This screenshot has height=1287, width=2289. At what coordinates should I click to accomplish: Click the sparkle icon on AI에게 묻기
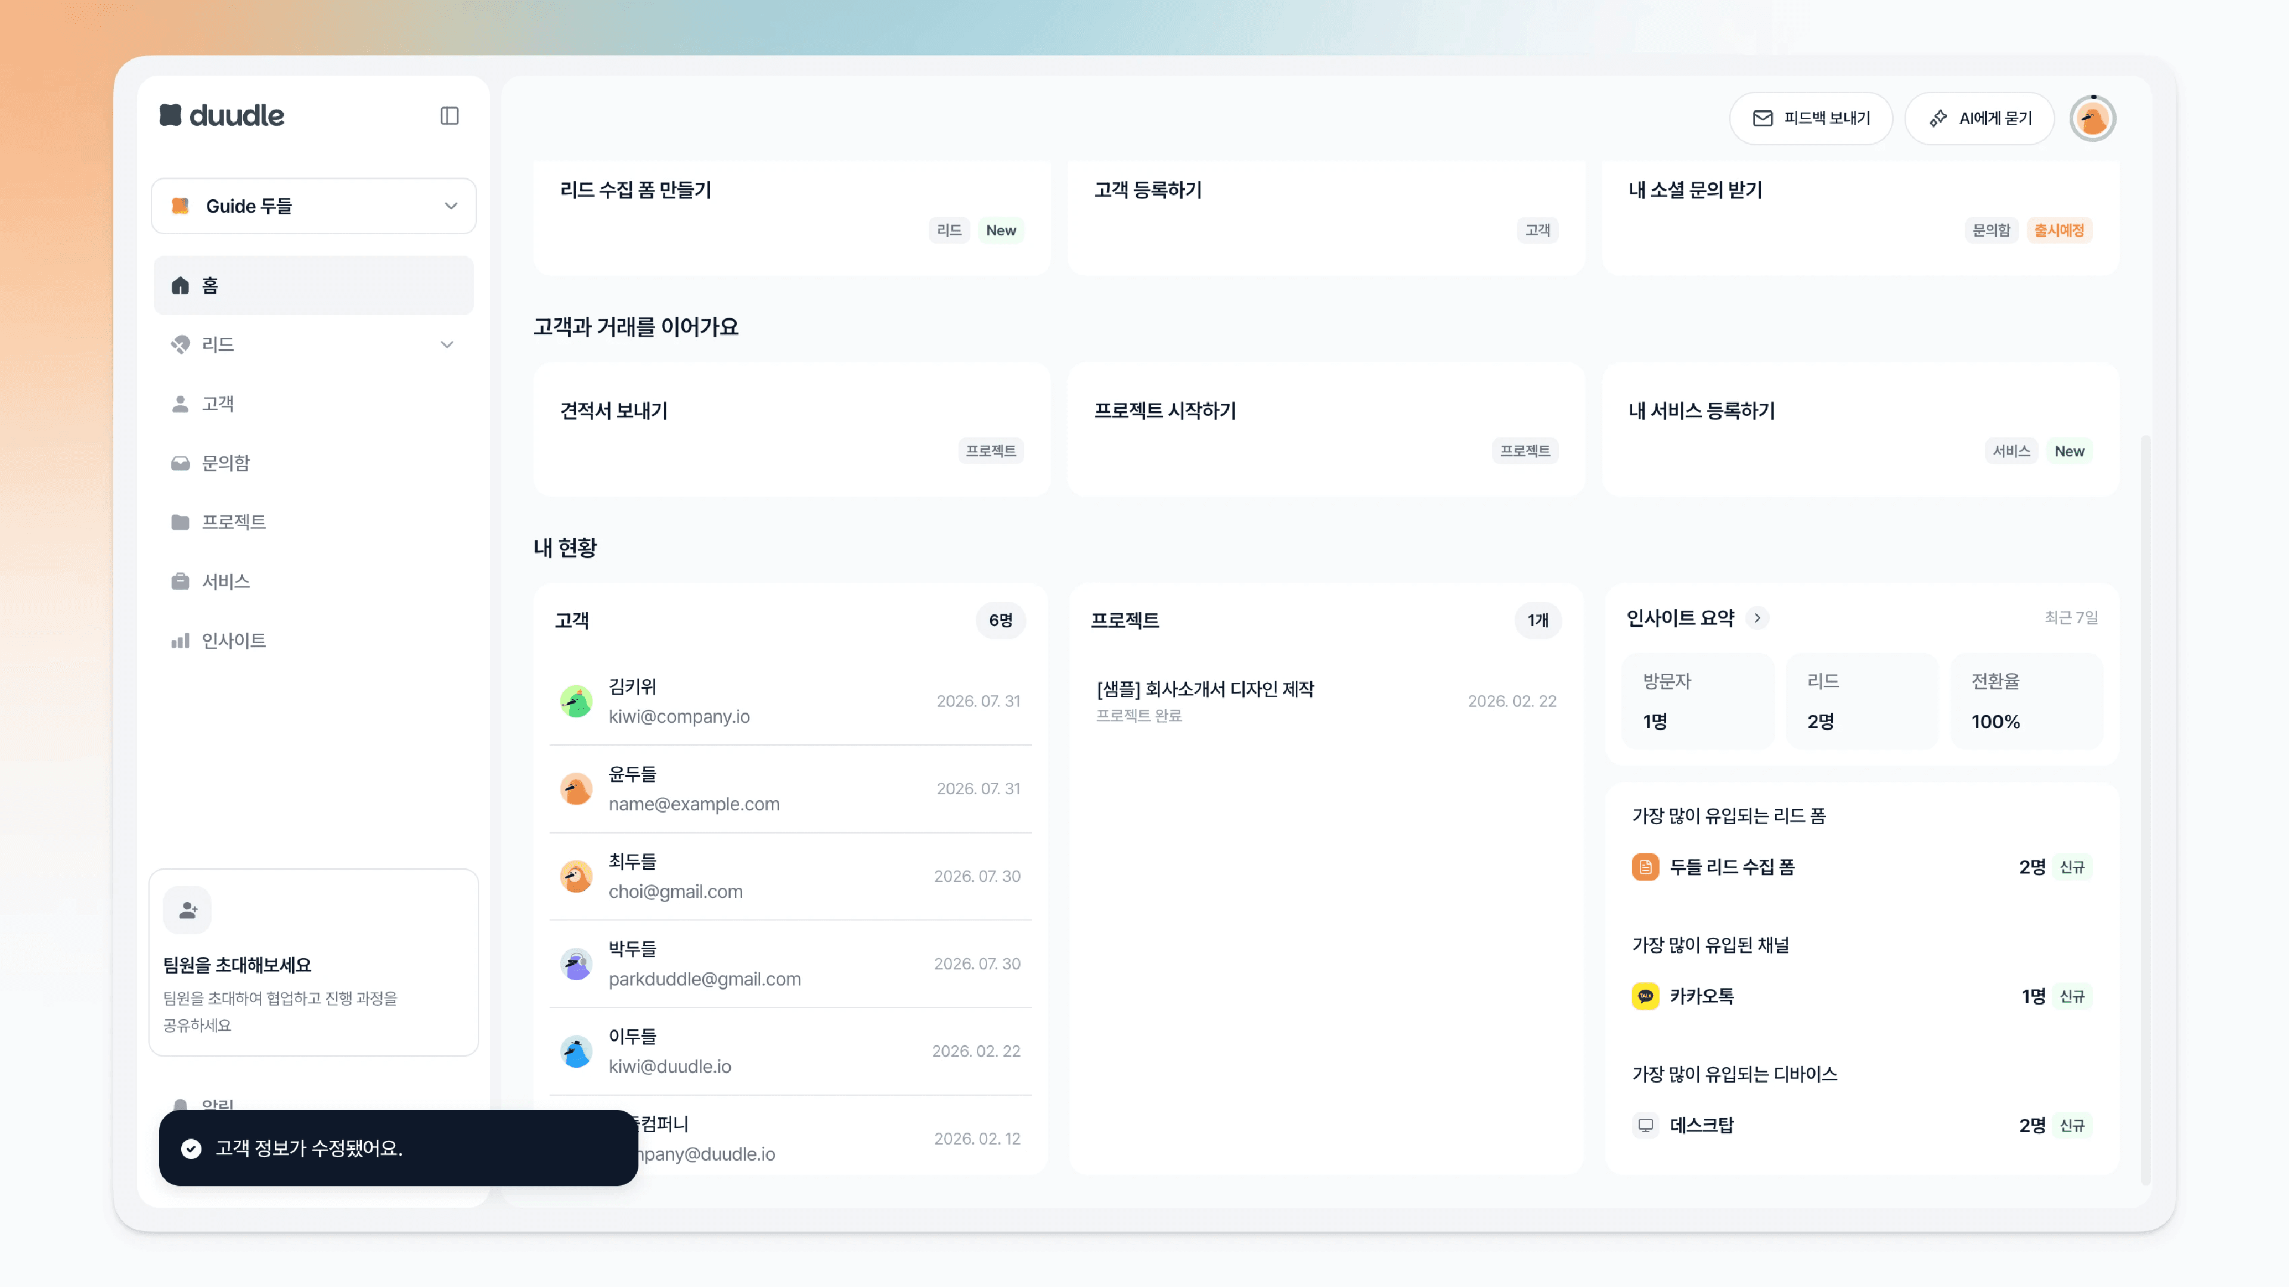pyautogui.click(x=1938, y=118)
